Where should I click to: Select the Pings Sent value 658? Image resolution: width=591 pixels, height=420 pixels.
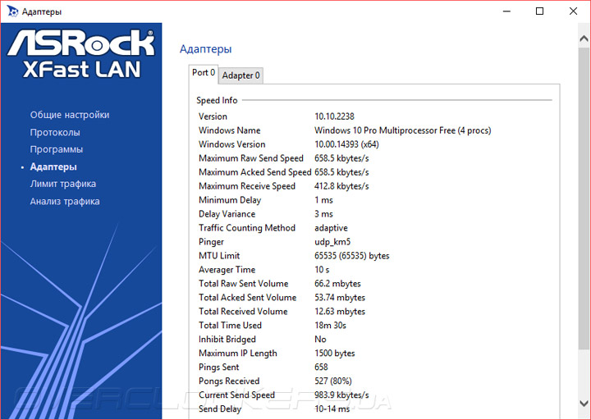point(321,367)
